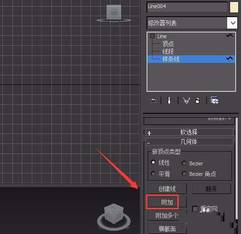Open the object color swatch

[x=234, y=7]
